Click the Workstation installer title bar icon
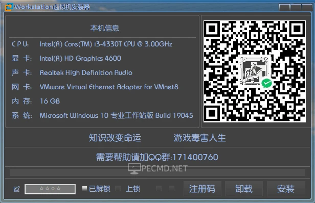This screenshot has height=203, width=315. pos(9,7)
